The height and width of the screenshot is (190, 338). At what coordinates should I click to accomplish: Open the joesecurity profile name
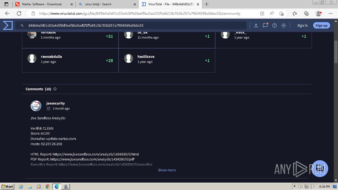click(55, 103)
